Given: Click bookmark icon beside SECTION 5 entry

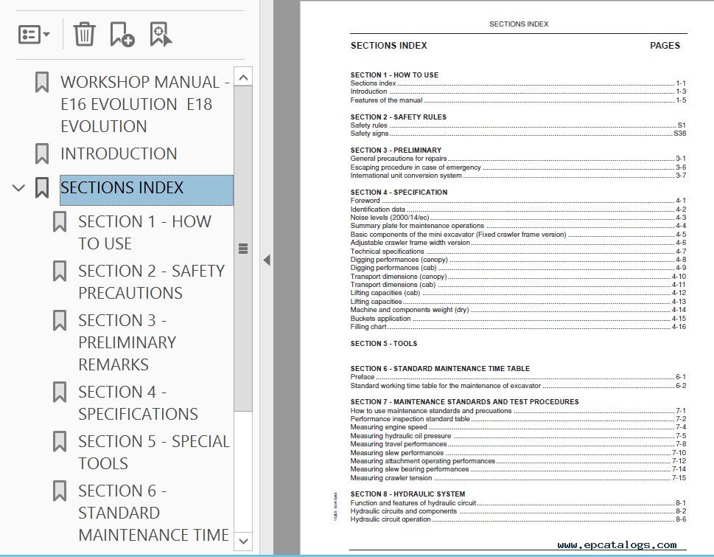Looking at the screenshot, I should point(60,441).
